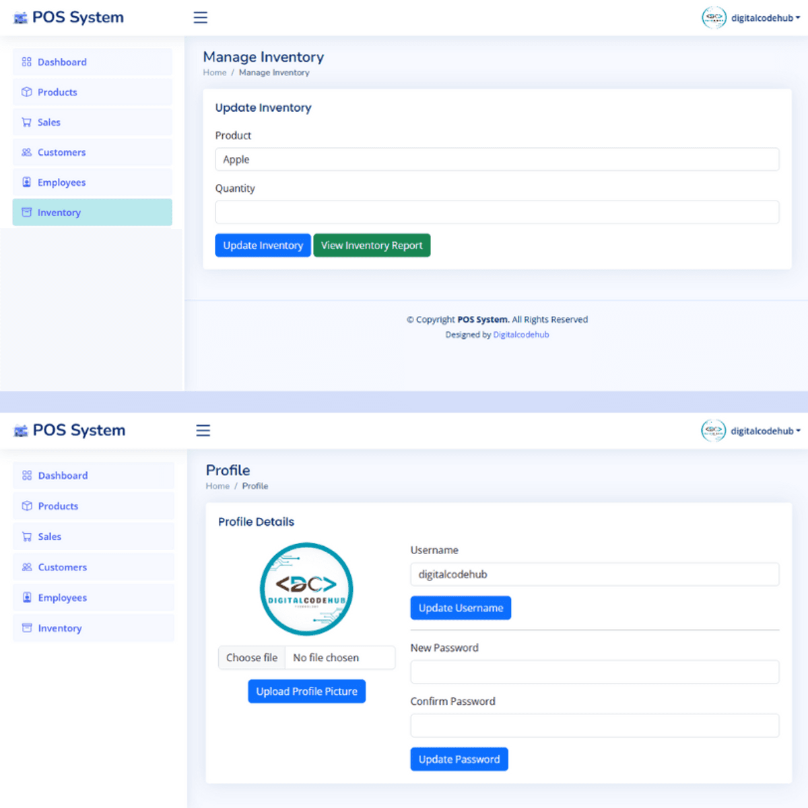
Task: Click the Customers people icon on the Manage Inventory sidebar
Action: (x=27, y=152)
